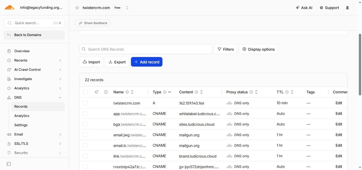Click the info icon beside Content header
Screen dimensions: 362x170
coord(196,92)
